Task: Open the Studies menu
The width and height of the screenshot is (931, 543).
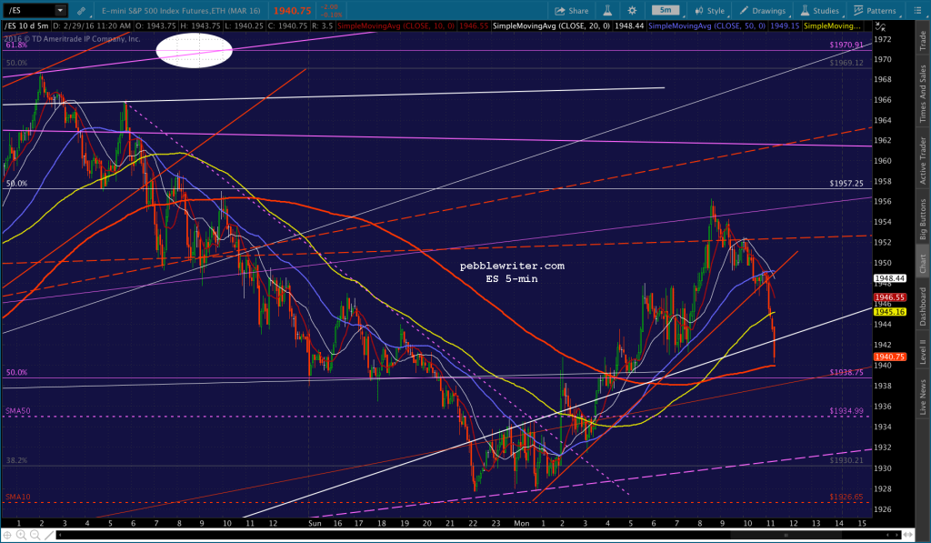Action: 819,11
